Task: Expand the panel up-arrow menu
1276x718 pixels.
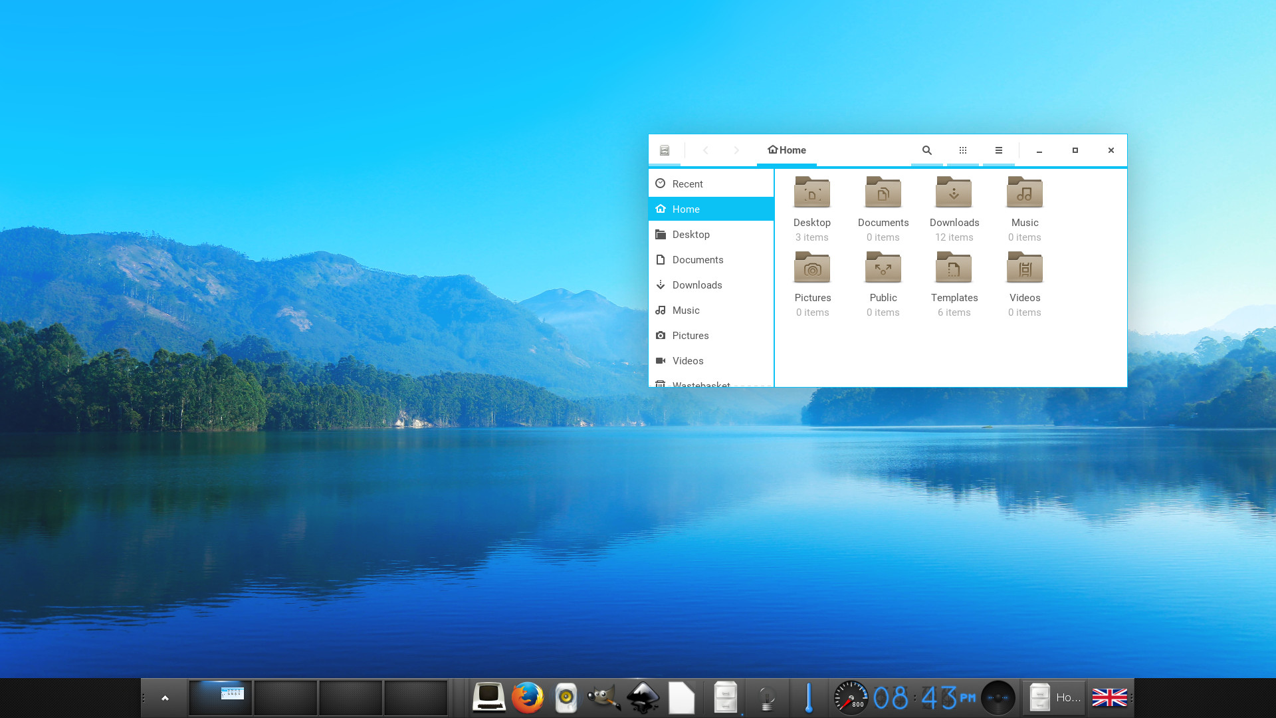Action: point(165,698)
